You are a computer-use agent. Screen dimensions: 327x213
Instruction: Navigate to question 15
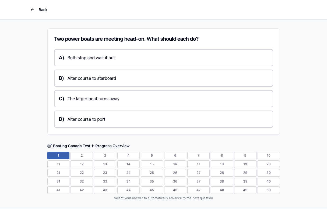coord(152,164)
